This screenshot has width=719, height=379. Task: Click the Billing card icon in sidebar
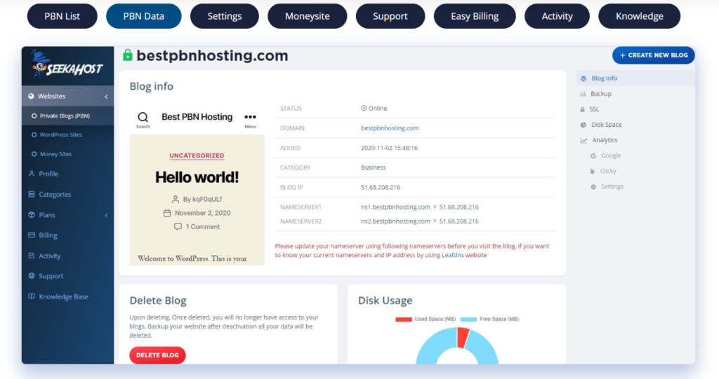32,235
